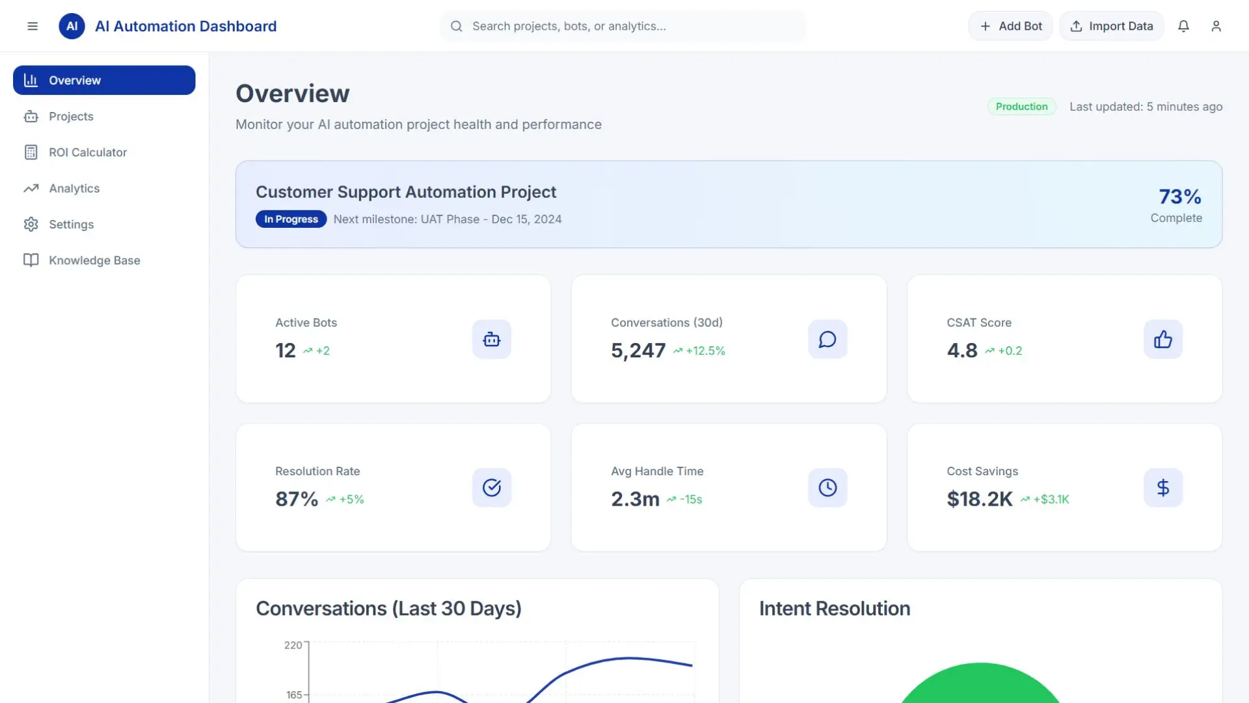1249x703 pixels.
Task: Click the 5,247 conversations value
Action: pyautogui.click(x=638, y=350)
